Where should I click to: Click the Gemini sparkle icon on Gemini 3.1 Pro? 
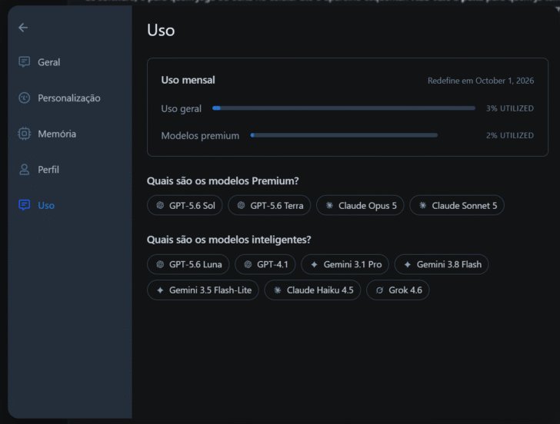coord(315,264)
